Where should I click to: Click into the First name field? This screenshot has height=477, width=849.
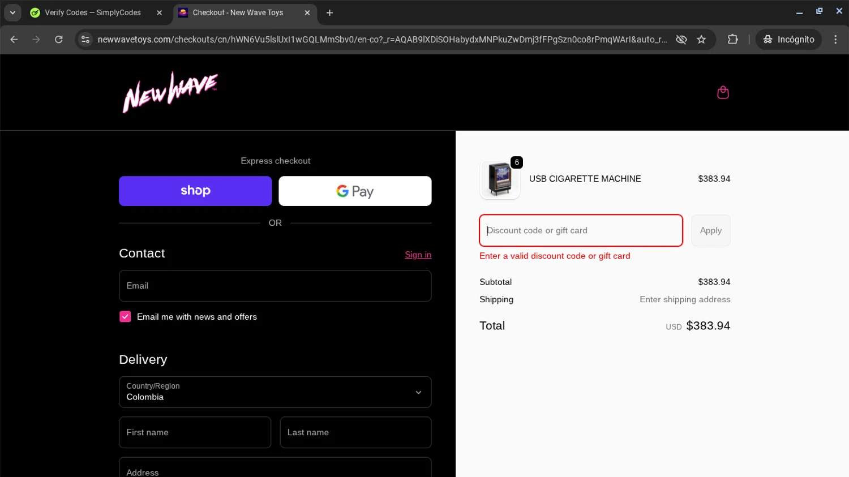[195, 432]
